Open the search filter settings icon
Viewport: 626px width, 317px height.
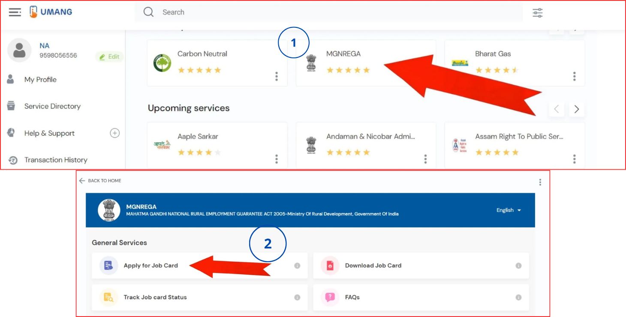point(537,13)
